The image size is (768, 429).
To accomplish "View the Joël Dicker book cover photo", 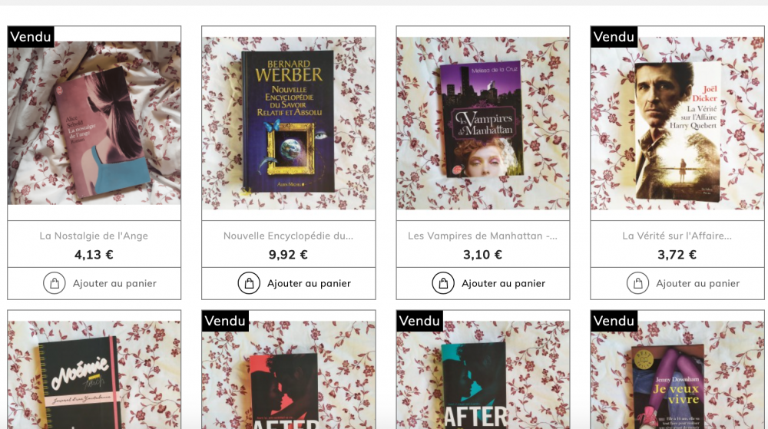I will pos(677,124).
